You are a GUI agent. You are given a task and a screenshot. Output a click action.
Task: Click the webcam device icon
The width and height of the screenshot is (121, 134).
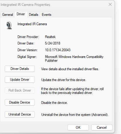[9, 25]
